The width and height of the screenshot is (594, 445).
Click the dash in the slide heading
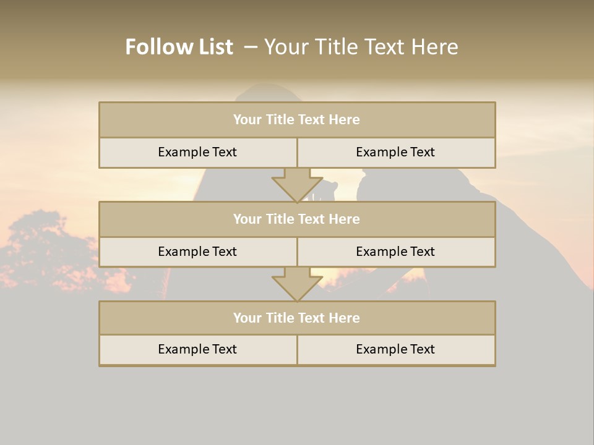point(251,47)
